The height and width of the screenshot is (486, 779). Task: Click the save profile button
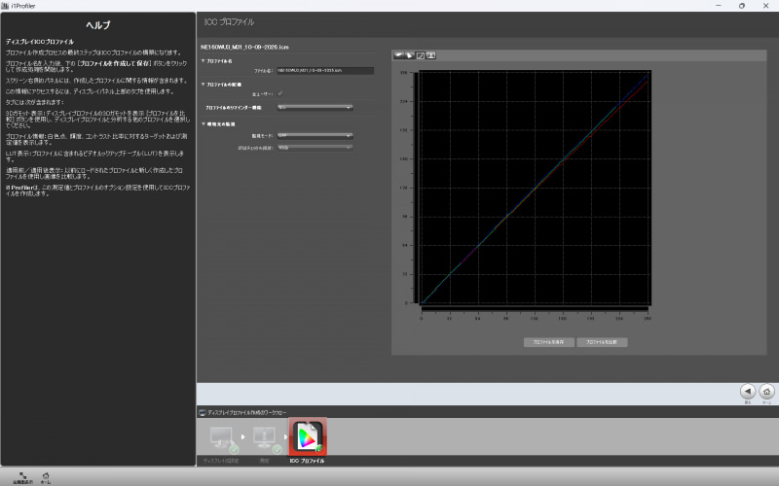pos(549,342)
